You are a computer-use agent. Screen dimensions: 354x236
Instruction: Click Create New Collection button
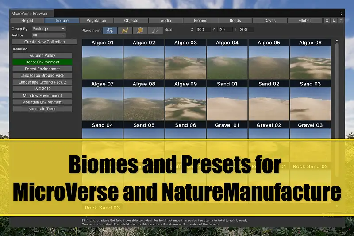[x=45, y=42]
